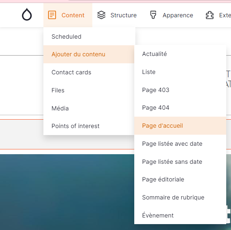Click the Content document icon
231x230 pixels.
[x=52, y=15]
